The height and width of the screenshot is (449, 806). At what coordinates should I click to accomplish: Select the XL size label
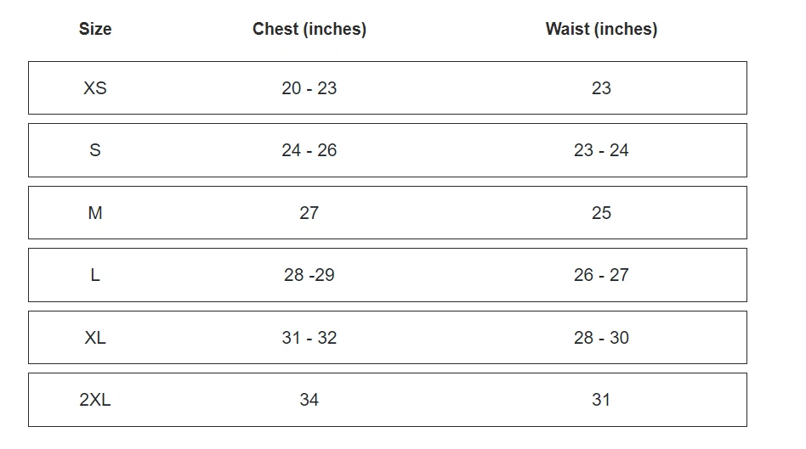pos(95,338)
